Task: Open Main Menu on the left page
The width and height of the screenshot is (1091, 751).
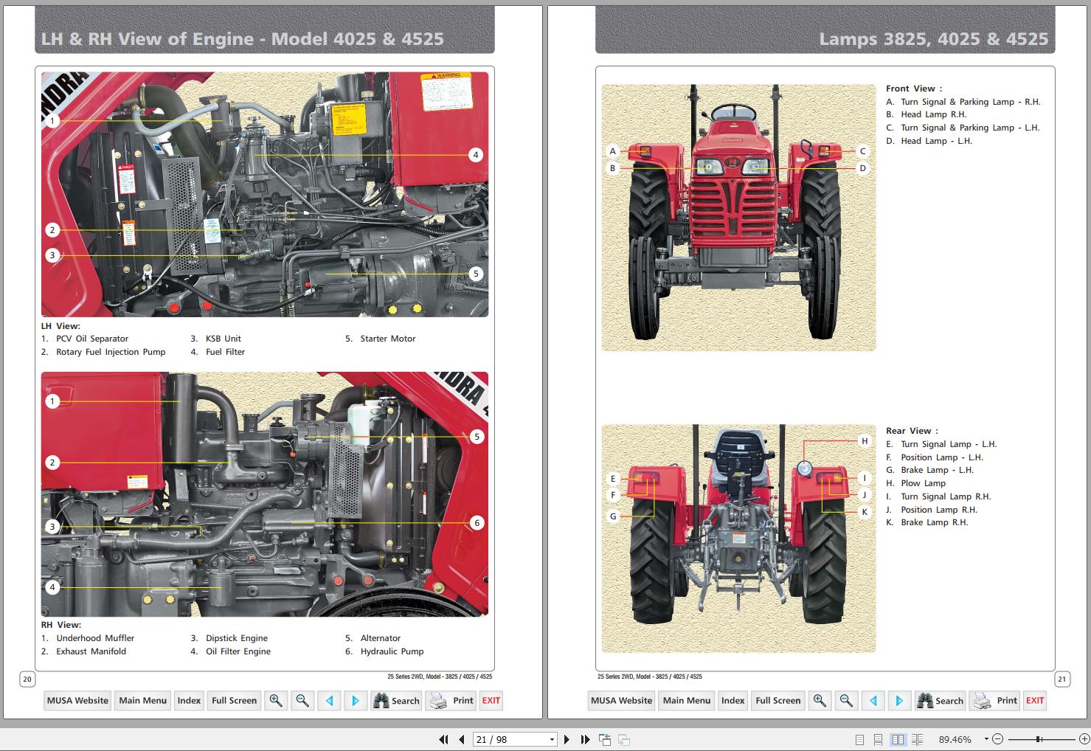Action: coord(142,700)
